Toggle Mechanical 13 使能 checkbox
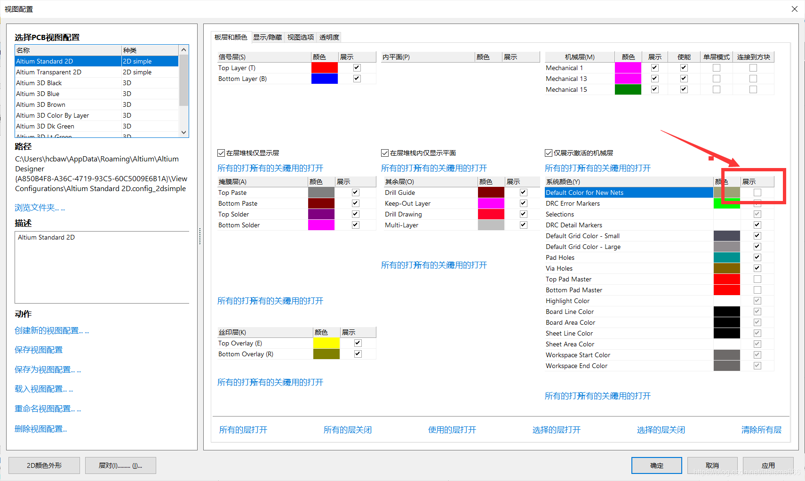This screenshot has width=805, height=481. point(684,79)
